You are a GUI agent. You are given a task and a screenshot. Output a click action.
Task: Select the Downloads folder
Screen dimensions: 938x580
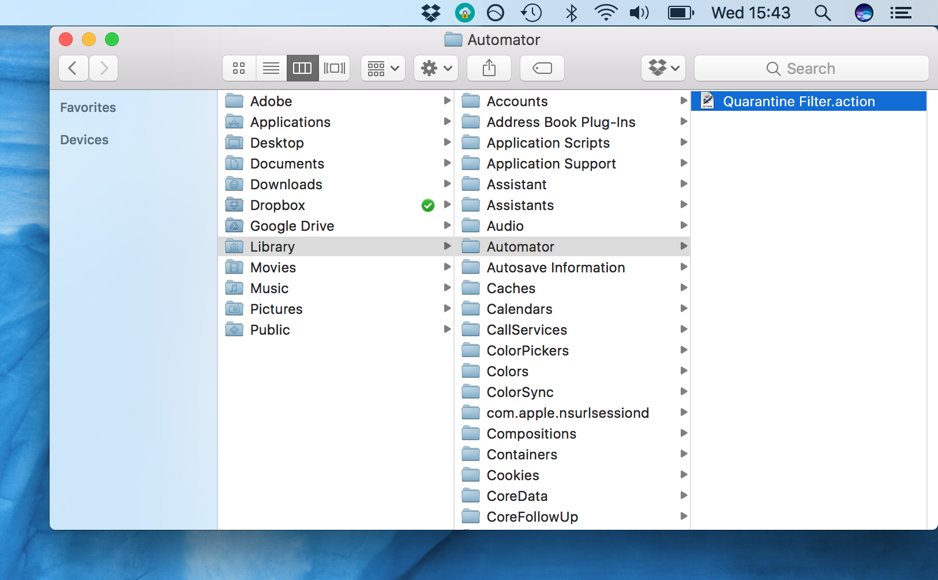336,184
